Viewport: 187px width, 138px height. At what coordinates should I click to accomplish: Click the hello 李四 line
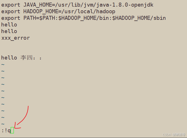21,58
